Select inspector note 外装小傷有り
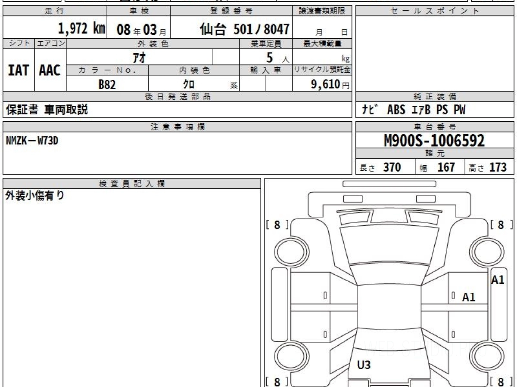The height and width of the screenshot is (387, 517). [x=35, y=196]
